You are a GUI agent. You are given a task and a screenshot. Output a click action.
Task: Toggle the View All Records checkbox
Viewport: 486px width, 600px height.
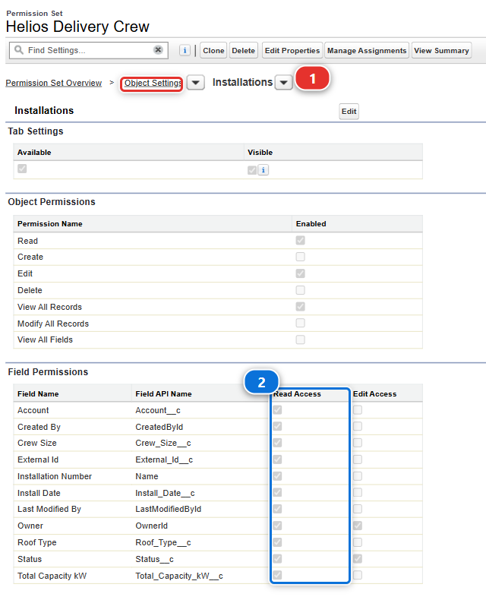(301, 307)
